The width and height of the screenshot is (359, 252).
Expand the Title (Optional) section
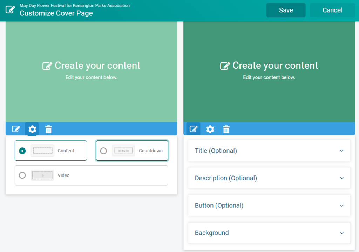(269, 151)
